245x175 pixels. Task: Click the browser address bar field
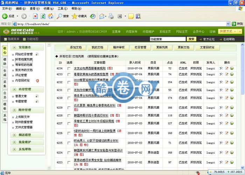[120, 24]
